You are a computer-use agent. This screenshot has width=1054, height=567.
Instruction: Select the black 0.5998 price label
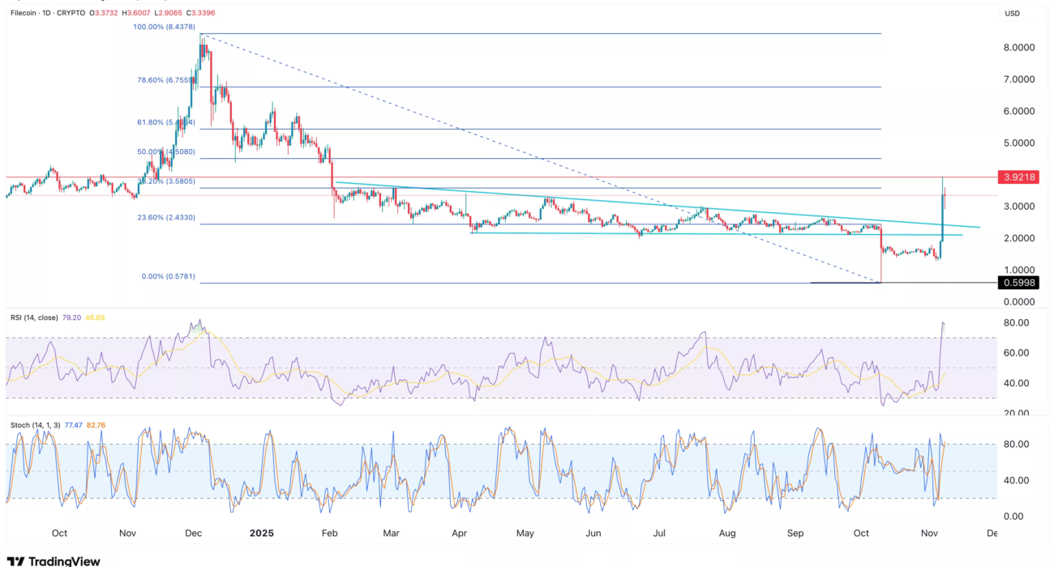coord(1018,283)
